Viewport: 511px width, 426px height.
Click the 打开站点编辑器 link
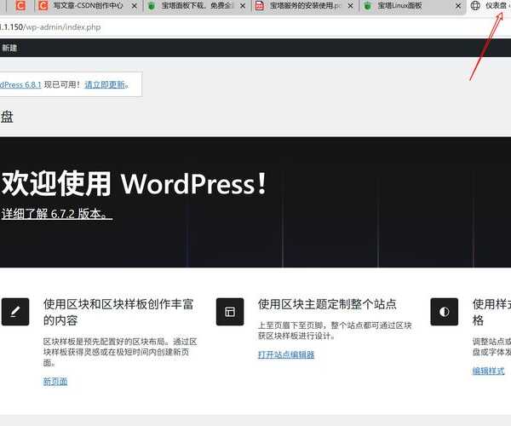click(286, 354)
